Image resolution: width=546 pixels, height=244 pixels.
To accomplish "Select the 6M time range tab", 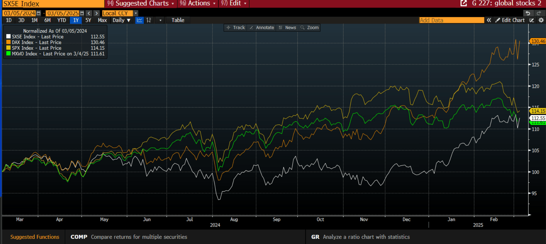I will tap(47, 20).
